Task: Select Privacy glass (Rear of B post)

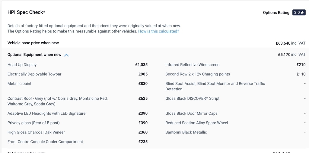Action: click(x=33, y=123)
